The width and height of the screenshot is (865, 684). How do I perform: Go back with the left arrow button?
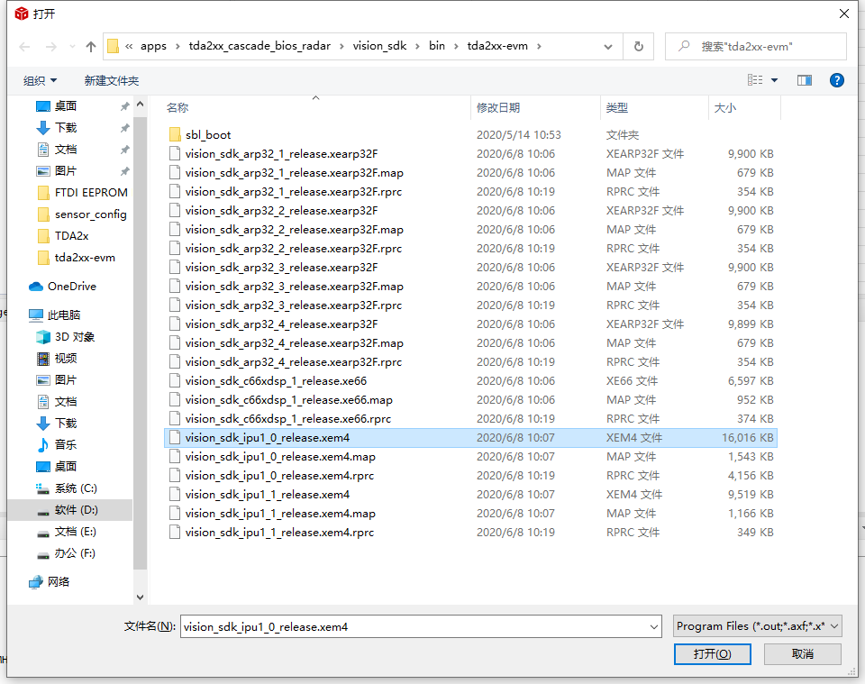click(x=24, y=47)
